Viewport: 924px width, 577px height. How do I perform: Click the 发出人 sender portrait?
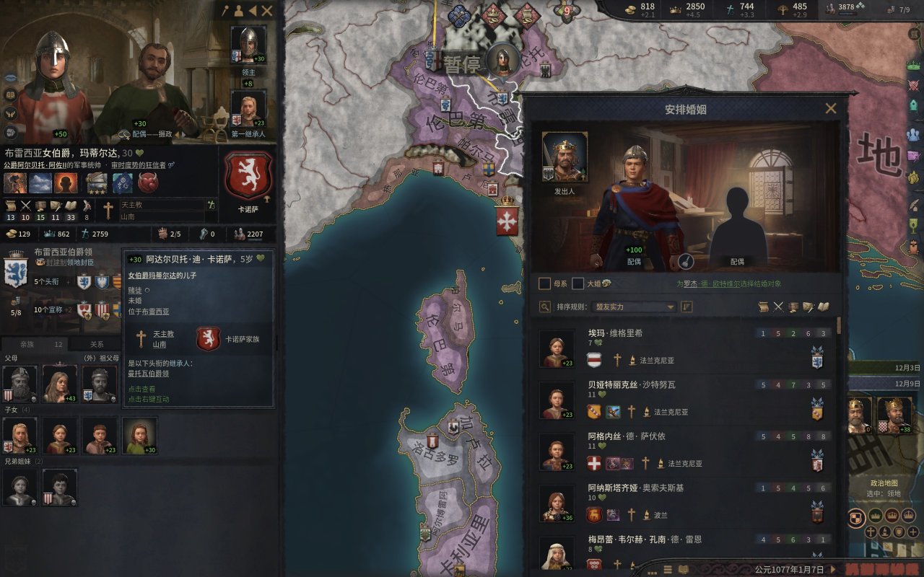pyautogui.click(x=565, y=157)
